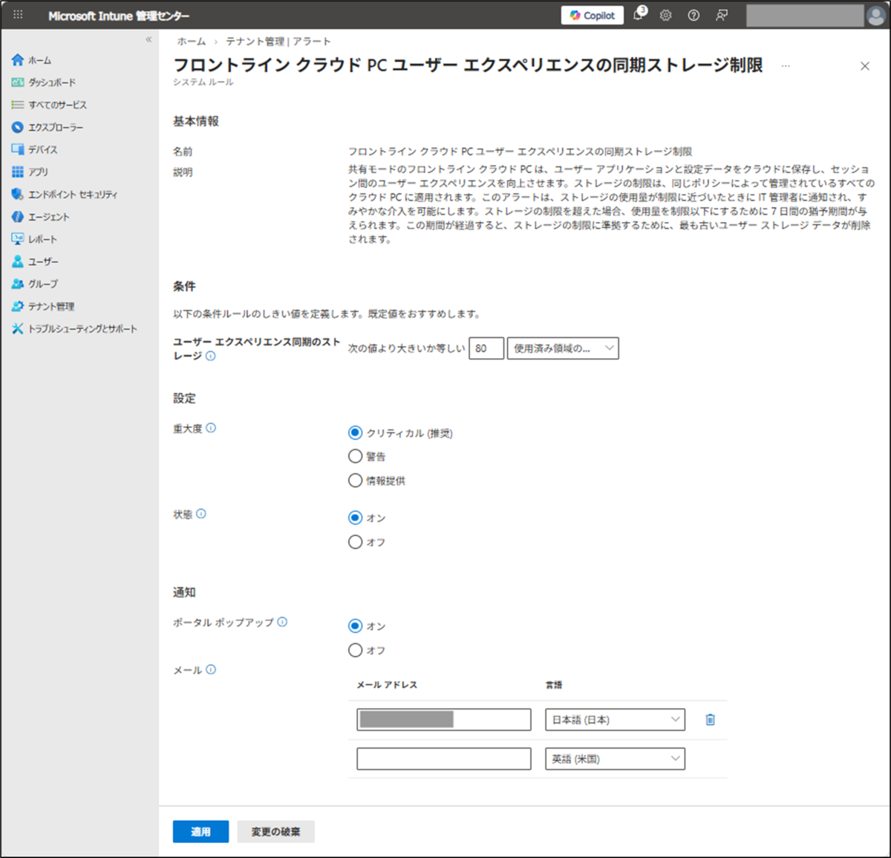891x858 pixels.
Task: Open the 使用済み領域の... dropdown
Action: 563,348
